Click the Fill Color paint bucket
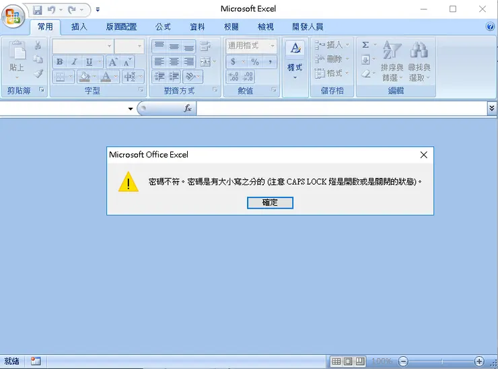 [85, 77]
